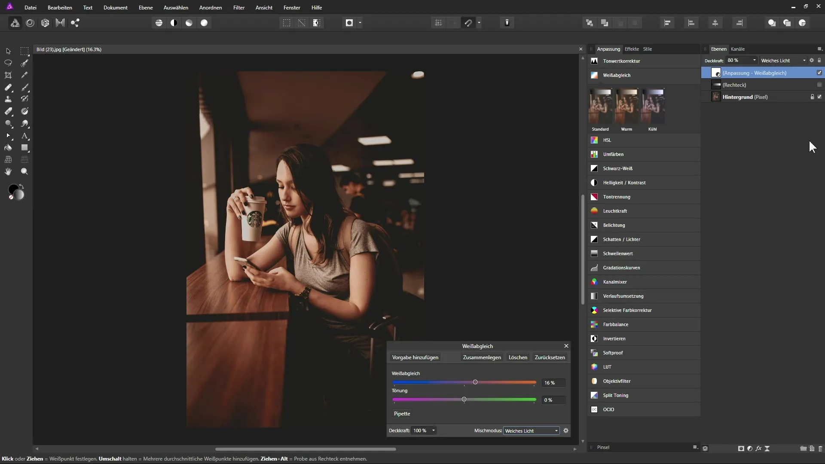Click the mask layer icon in Ebenen footer
The image size is (825, 464).
click(x=741, y=449)
